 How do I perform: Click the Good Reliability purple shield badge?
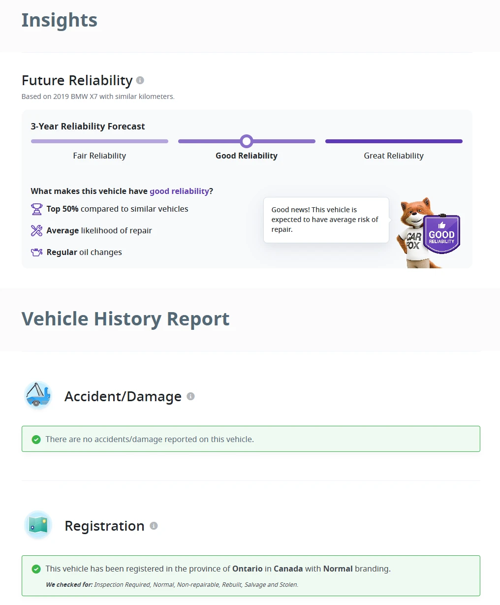[441, 234]
